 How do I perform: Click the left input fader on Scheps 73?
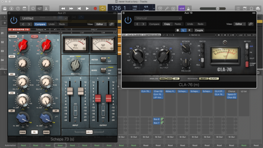point(70,91)
